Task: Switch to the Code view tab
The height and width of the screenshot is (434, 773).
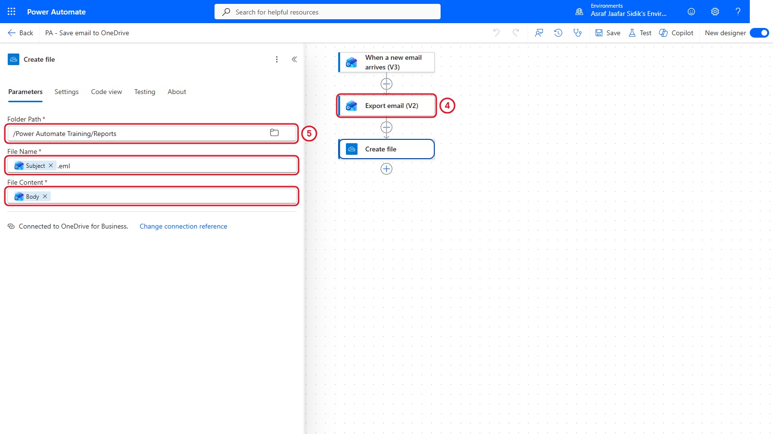Action: (106, 92)
